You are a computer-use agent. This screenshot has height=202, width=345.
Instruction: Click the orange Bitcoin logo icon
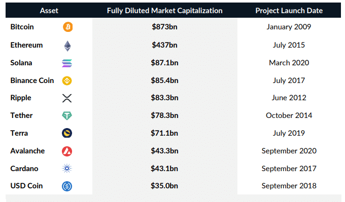coord(68,27)
